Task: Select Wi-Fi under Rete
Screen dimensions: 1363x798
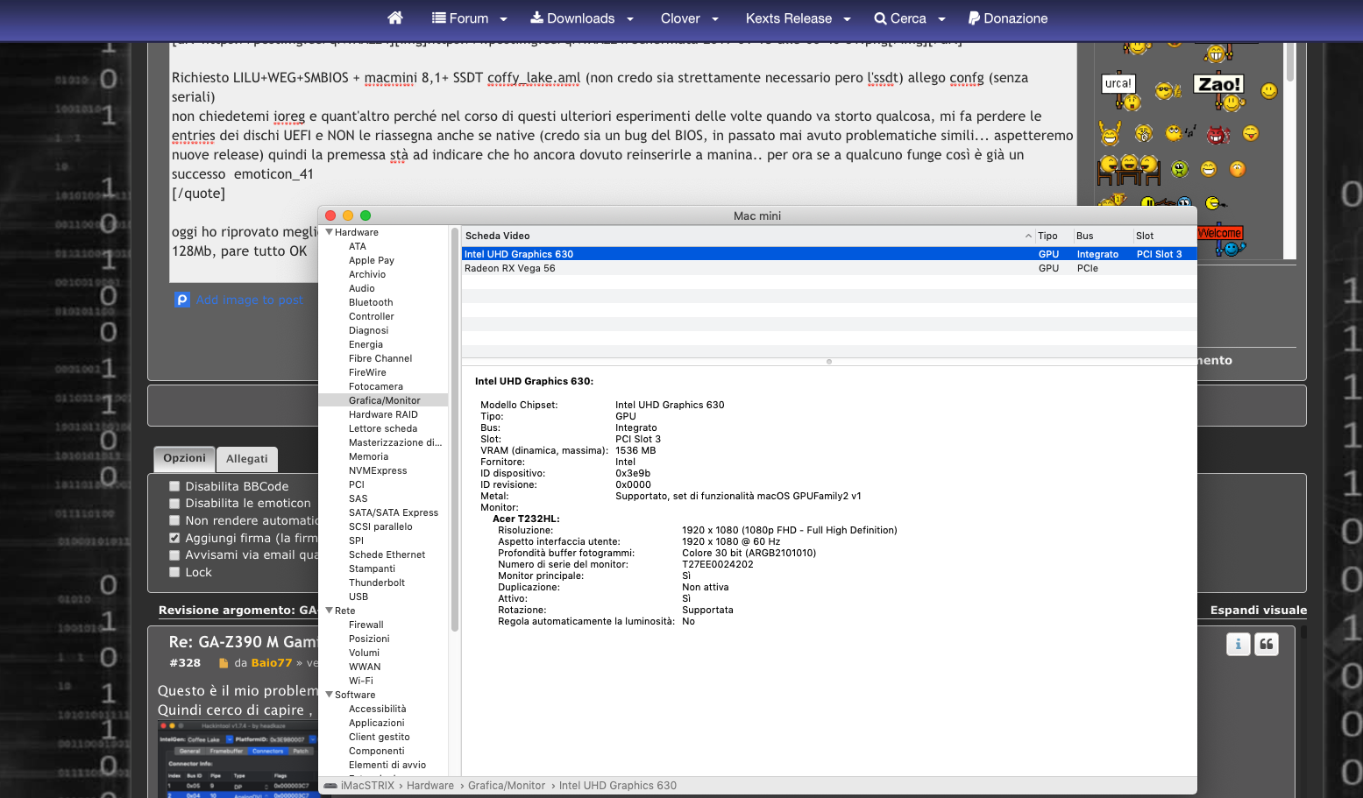Action: click(361, 681)
